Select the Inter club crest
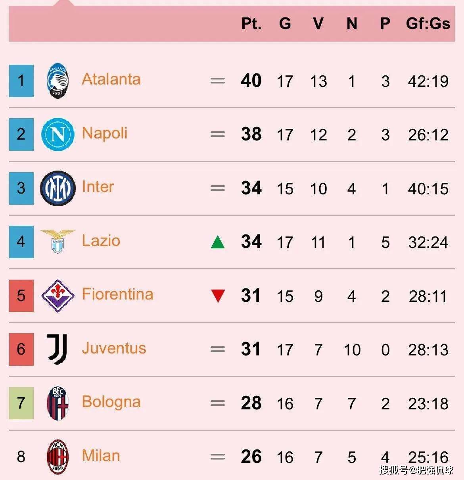Image resolution: width=464 pixels, height=480 pixels. [58, 188]
